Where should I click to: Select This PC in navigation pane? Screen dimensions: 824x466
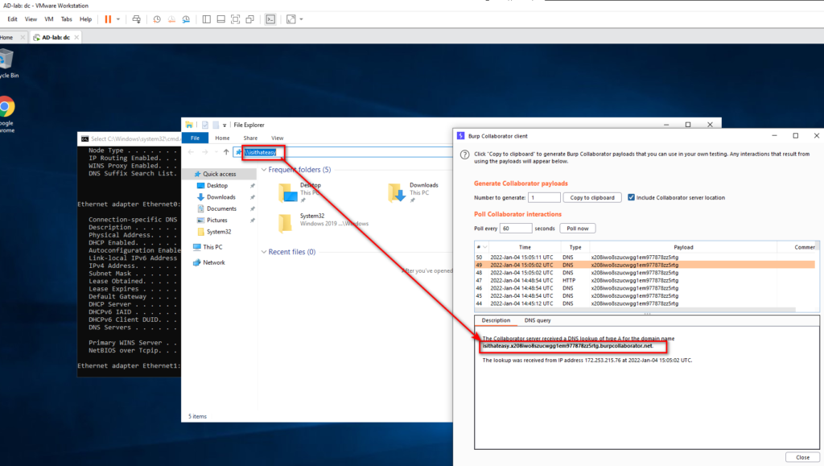point(212,247)
